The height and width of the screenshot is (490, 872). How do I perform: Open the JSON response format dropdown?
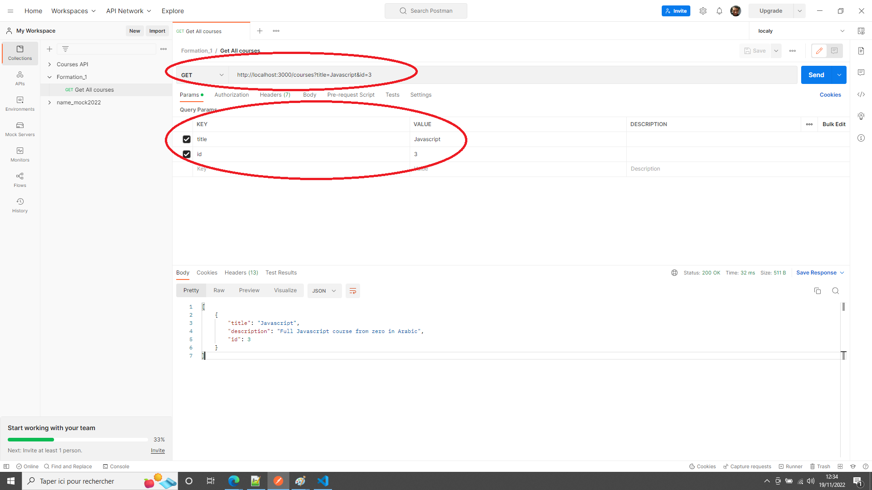324,291
